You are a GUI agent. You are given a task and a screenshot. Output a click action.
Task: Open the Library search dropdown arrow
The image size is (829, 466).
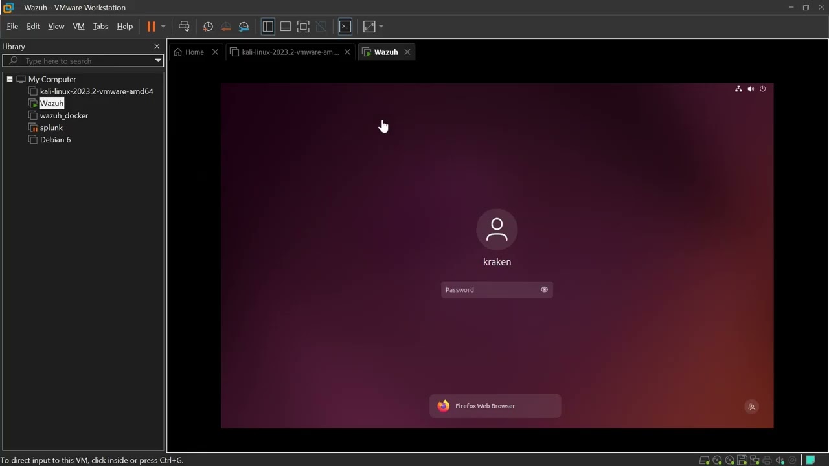click(x=157, y=61)
